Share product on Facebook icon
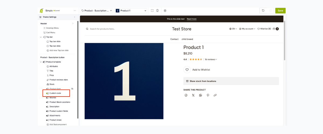Viewport: 323px width, 134px height. tap(186, 95)
